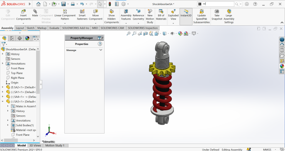This screenshot has height=151, width=285.
Task: Click PropertyManager help icon
Action: (x=100, y=44)
